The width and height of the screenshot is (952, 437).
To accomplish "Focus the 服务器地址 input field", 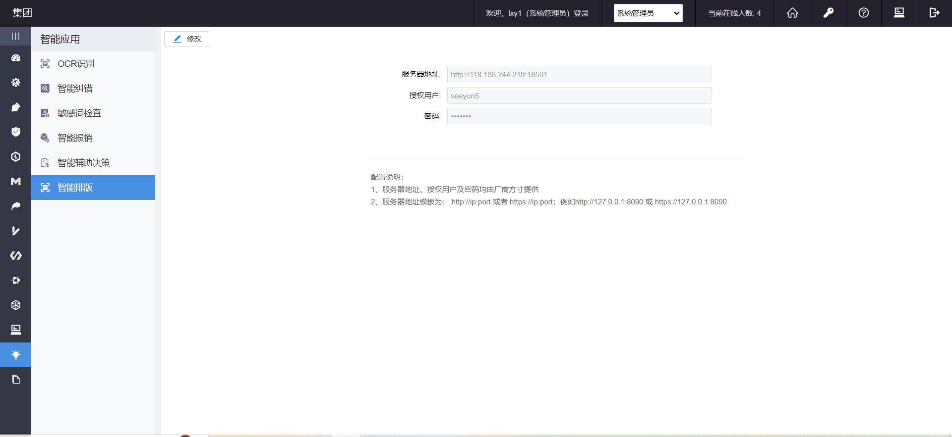I will point(579,75).
